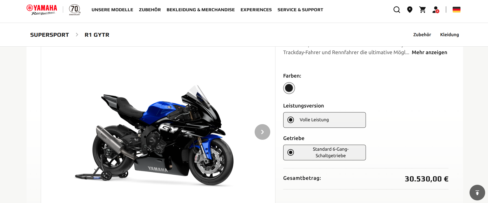Select the Standard 6-Gang-Schaltgetriebe radio option
This screenshot has width=488, height=203.
325,153
